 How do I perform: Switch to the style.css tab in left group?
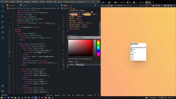pyautogui.click(x=24, y=5)
